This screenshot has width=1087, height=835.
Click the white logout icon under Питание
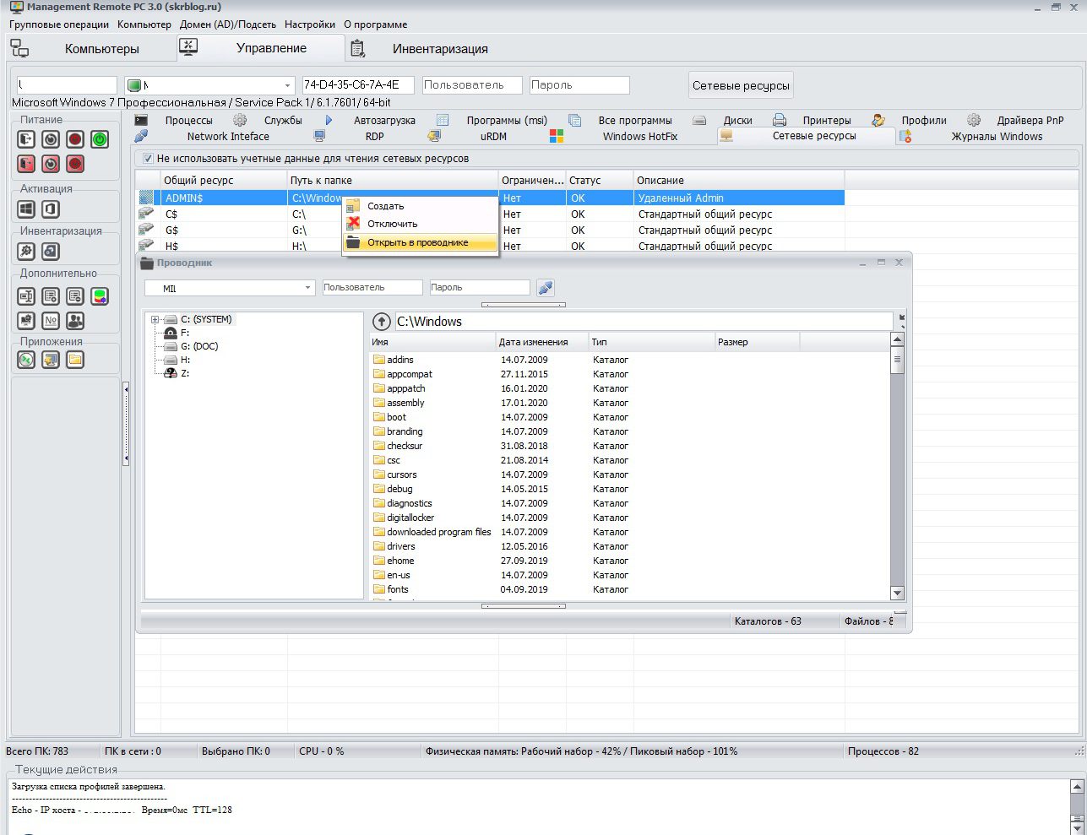coord(26,139)
